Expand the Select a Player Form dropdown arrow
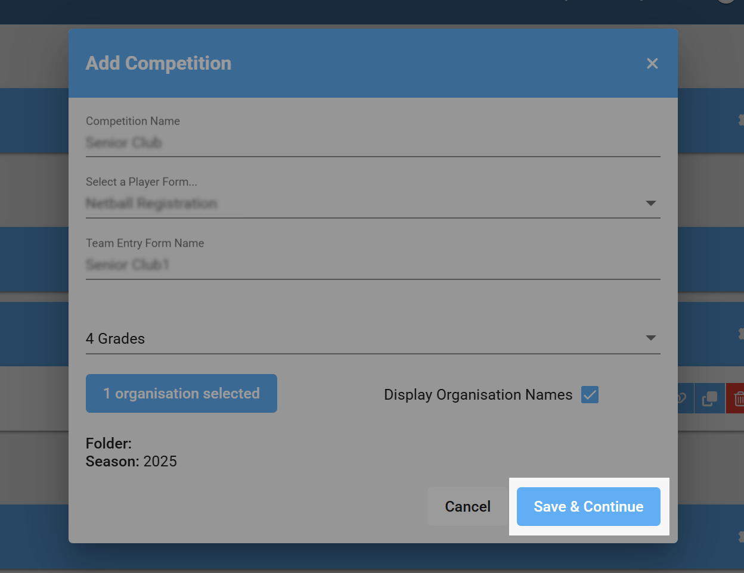The image size is (744, 573). (x=650, y=204)
